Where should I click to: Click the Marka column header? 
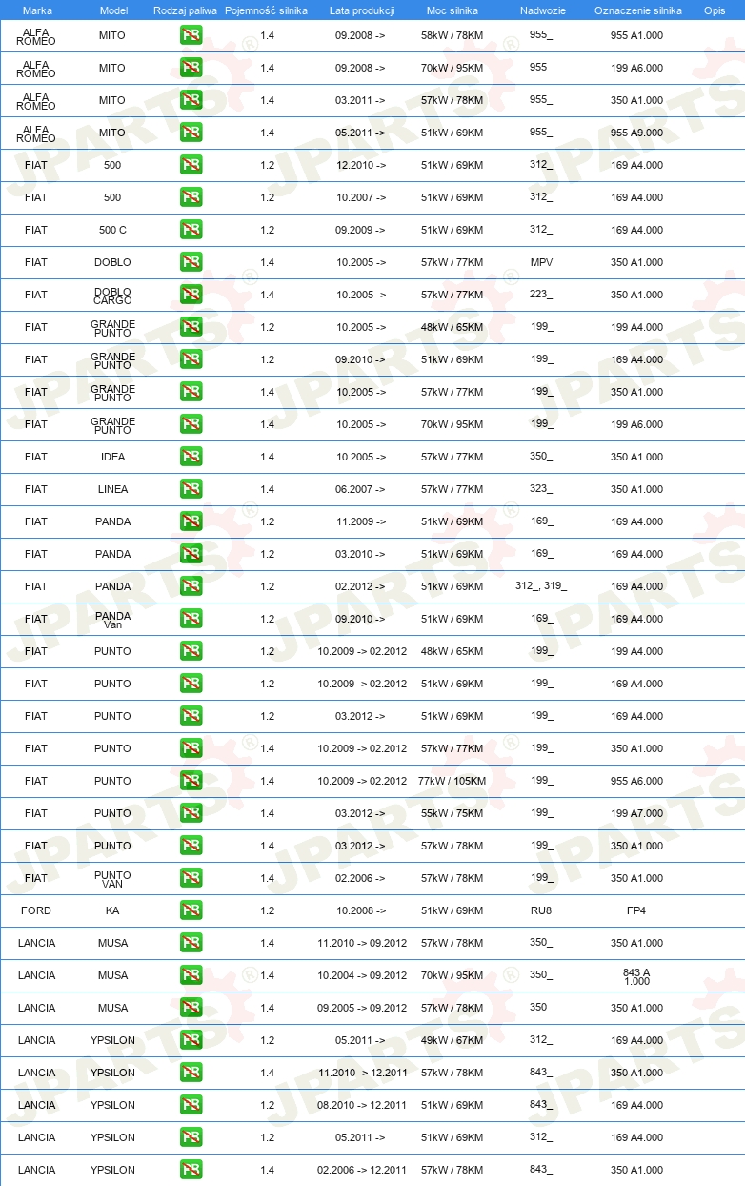(37, 10)
